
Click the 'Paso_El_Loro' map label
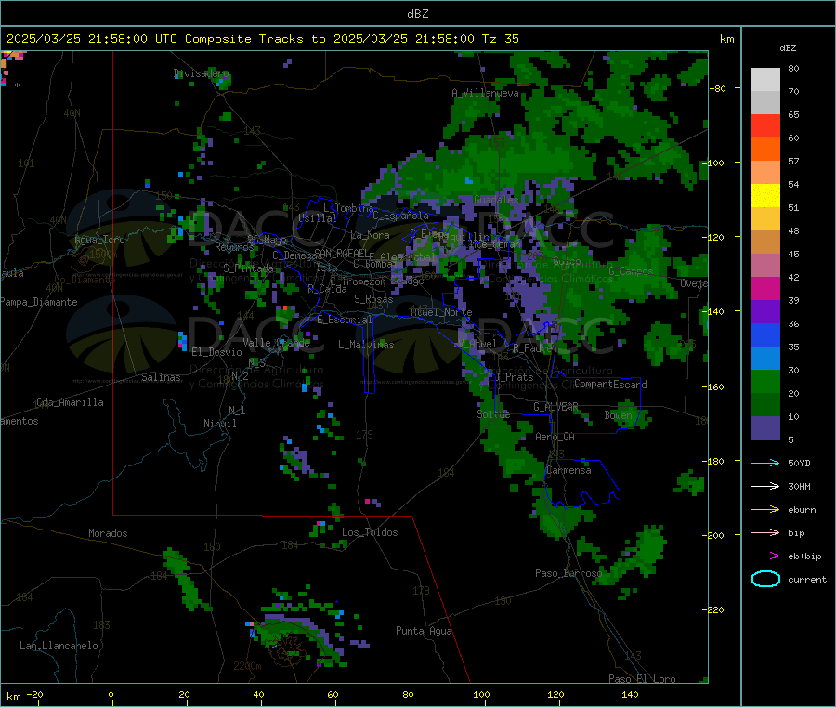[642, 679]
